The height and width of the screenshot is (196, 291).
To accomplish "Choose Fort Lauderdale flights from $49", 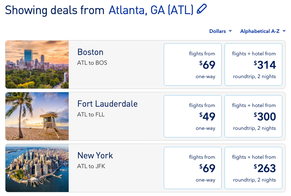I will (x=192, y=116).
